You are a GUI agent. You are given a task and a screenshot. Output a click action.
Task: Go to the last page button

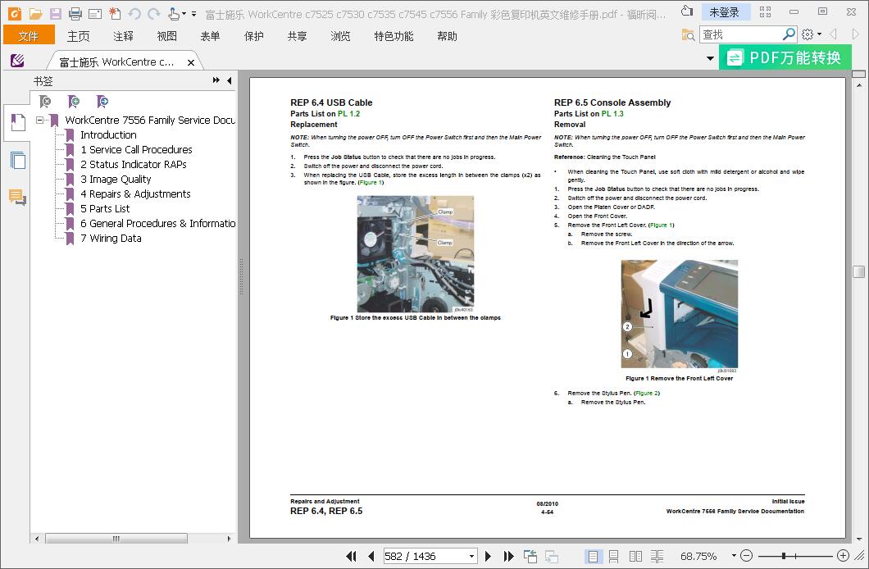tap(508, 556)
